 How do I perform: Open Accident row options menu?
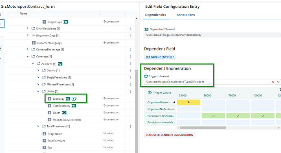(130, 63)
